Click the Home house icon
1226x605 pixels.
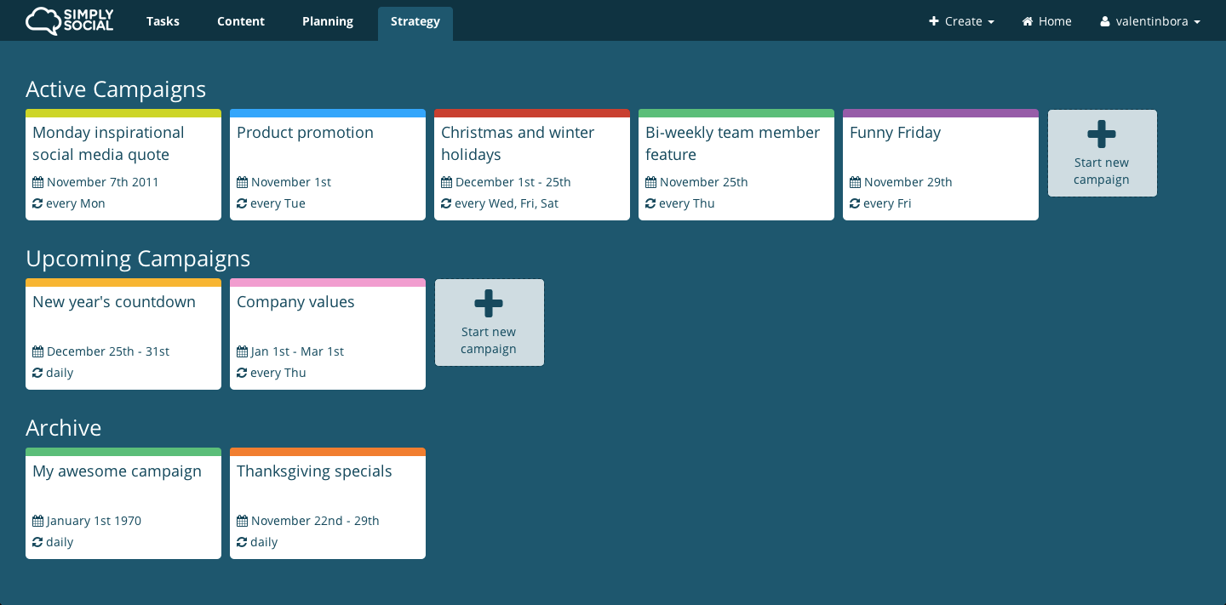[1028, 21]
